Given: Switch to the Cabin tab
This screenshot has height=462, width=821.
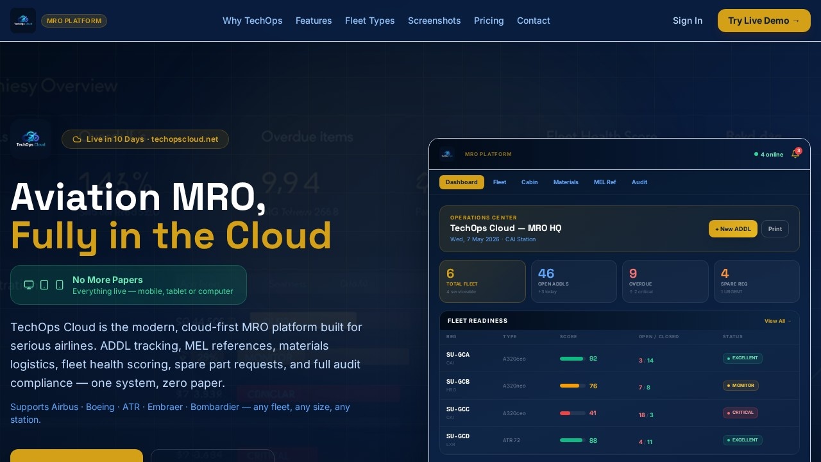Looking at the screenshot, I should pyautogui.click(x=530, y=182).
